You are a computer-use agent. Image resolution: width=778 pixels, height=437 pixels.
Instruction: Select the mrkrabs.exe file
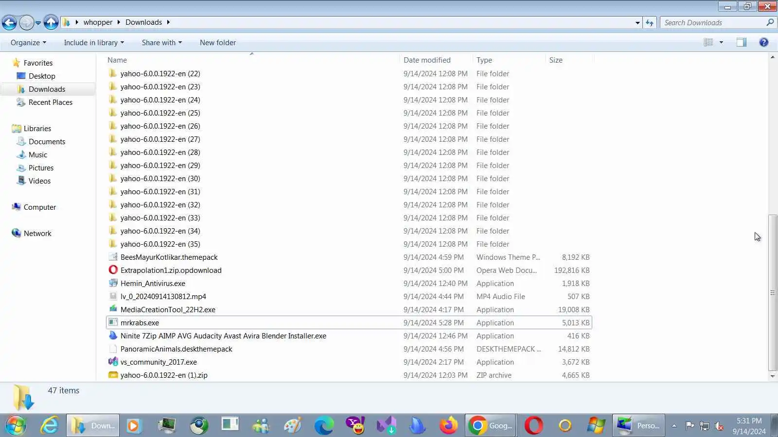point(349,322)
